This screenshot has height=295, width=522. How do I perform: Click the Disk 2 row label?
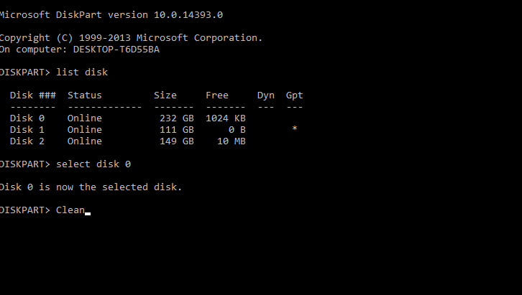coord(27,141)
